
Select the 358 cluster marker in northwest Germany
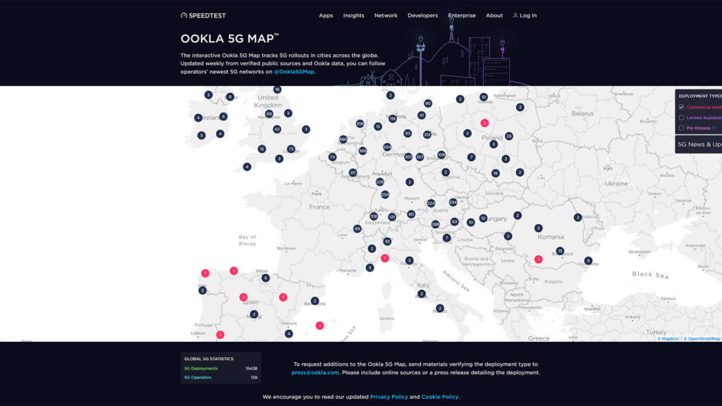click(360, 124)
